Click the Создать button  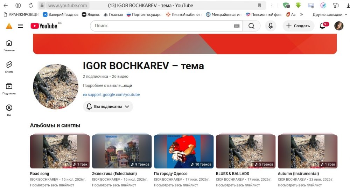(299, 26)
